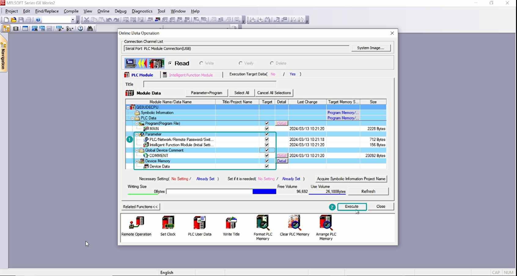Open the Remote Operation function icon

coord(136,223)
